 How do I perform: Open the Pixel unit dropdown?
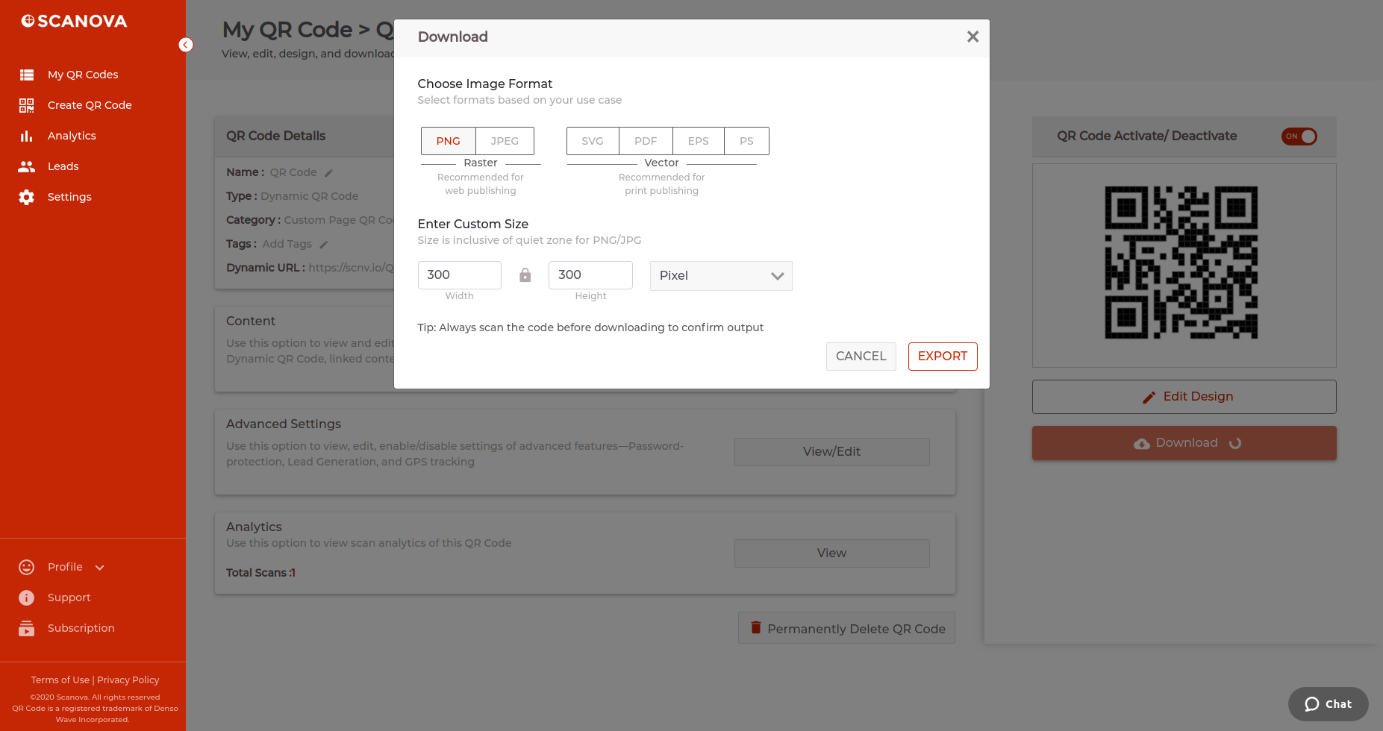721,276
